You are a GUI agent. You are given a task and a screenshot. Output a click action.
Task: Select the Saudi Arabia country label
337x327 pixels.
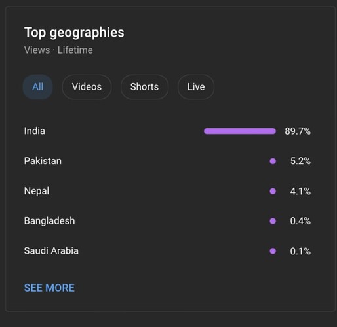(51, 250)
